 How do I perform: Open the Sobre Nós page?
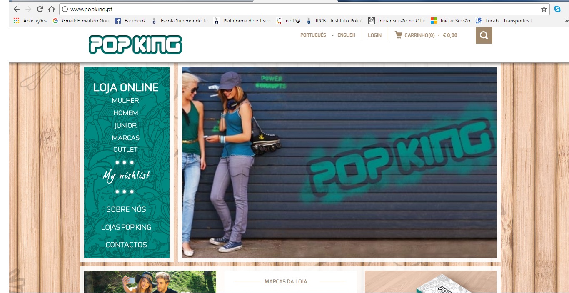tap(126, 209)
